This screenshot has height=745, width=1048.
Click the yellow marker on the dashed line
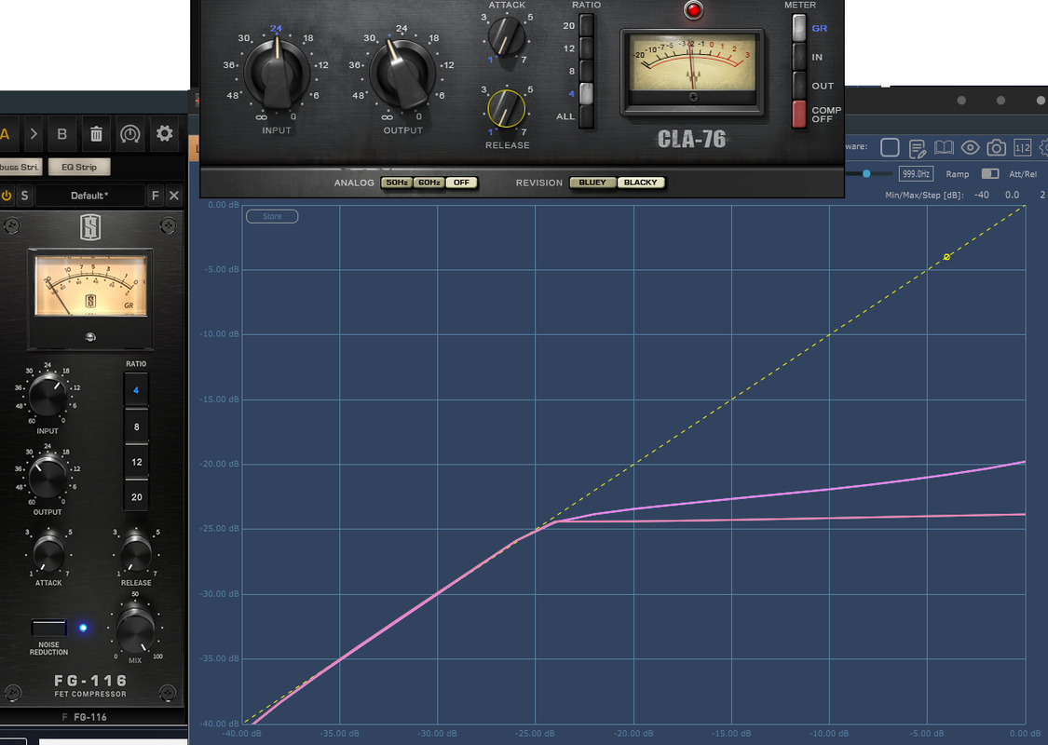click(946, 257)
